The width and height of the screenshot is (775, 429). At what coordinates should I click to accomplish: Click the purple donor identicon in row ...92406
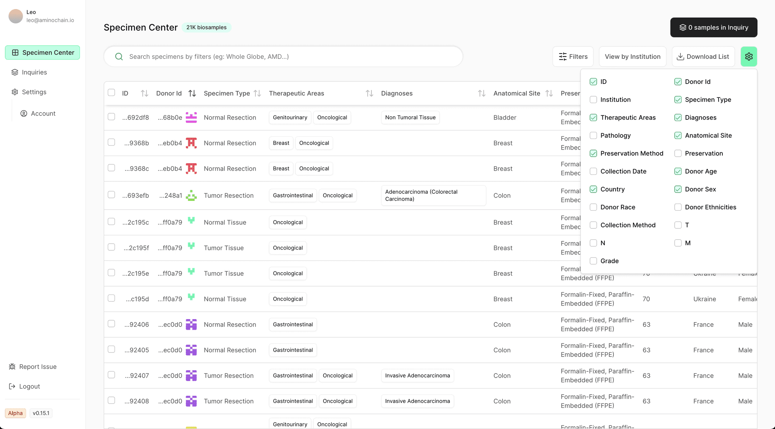coord(191,324)
